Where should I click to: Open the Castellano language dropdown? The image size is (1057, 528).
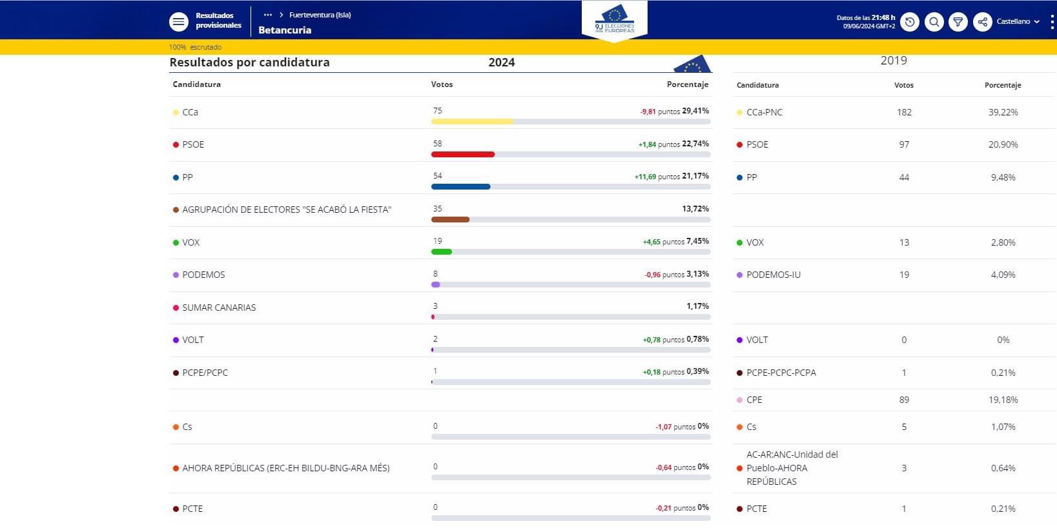tap(1018, 21)
